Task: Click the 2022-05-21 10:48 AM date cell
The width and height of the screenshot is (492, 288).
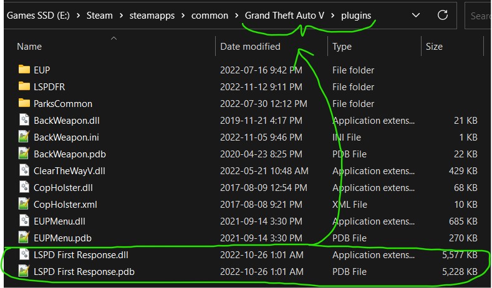Action: click(x=264, y=171)
